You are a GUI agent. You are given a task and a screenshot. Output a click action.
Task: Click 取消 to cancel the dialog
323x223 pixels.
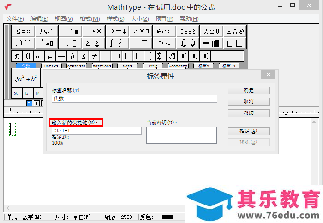[249, 102]
